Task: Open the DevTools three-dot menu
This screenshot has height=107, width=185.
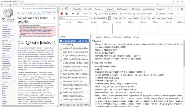Action: pyautogui.click(x=177, y=9)
